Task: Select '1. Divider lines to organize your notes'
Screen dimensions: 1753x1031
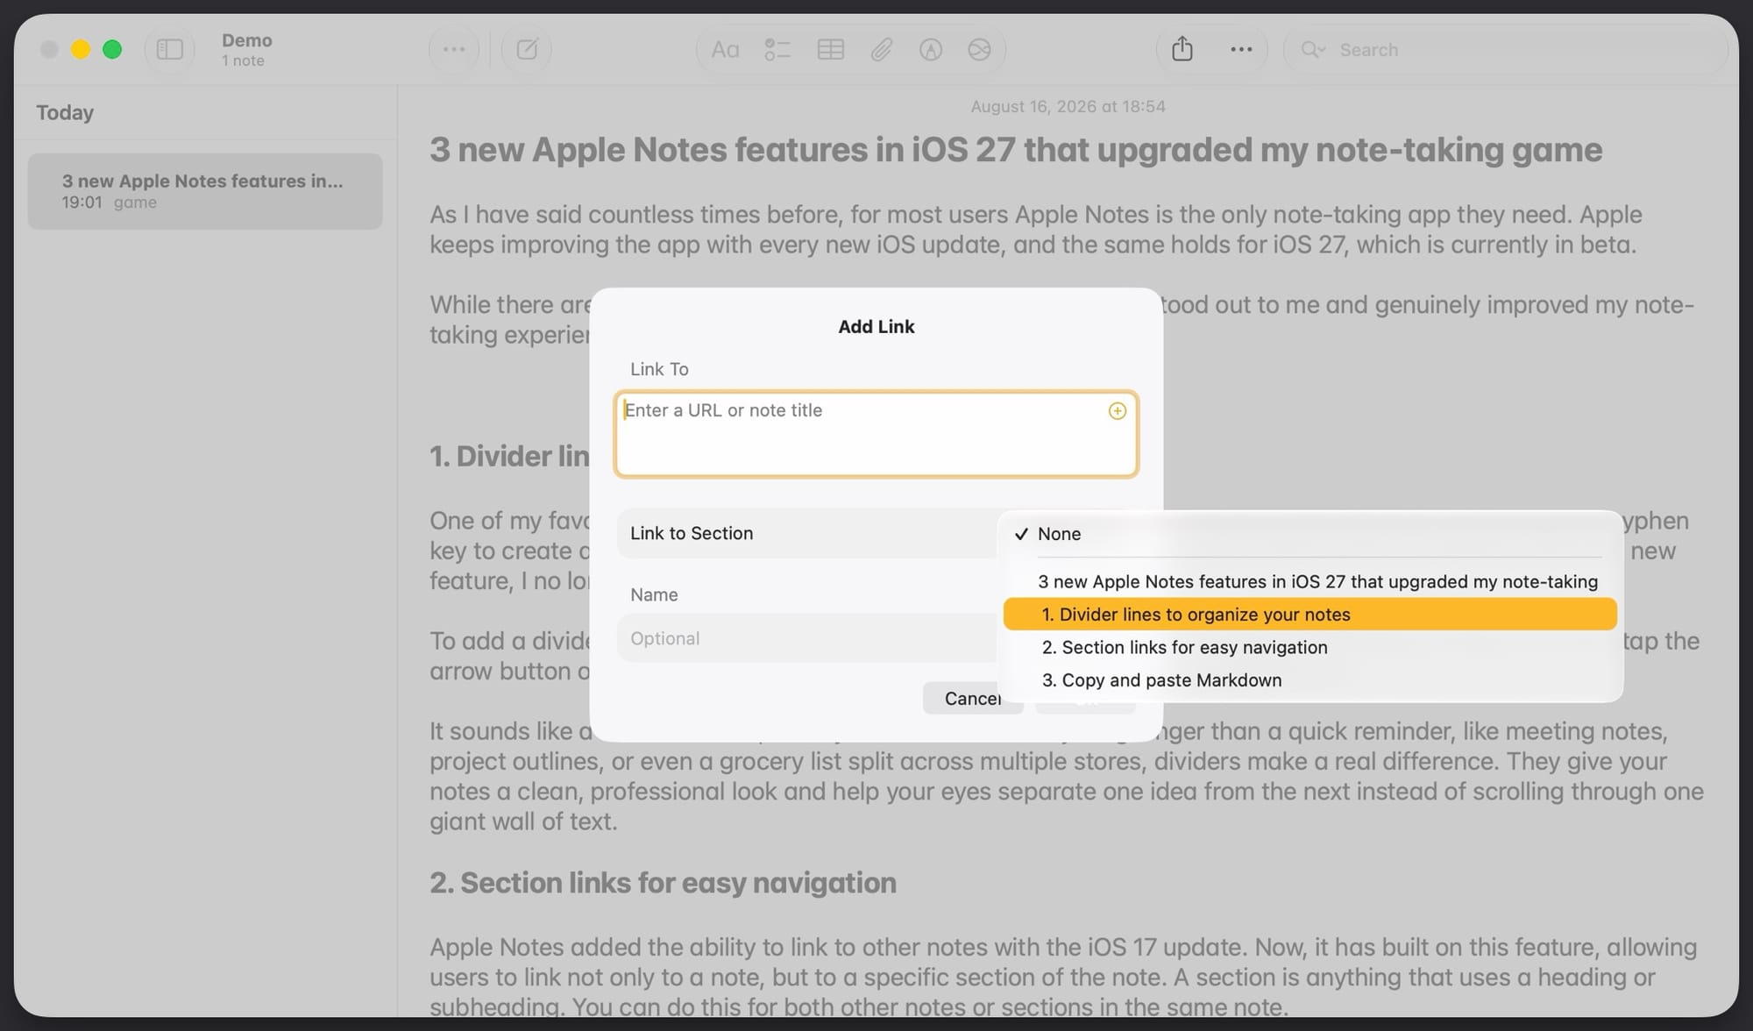Action: (x=1309, y=615)
